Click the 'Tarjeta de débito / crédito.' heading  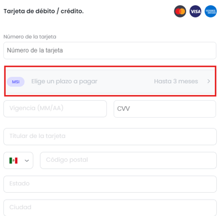click(44, 11)
